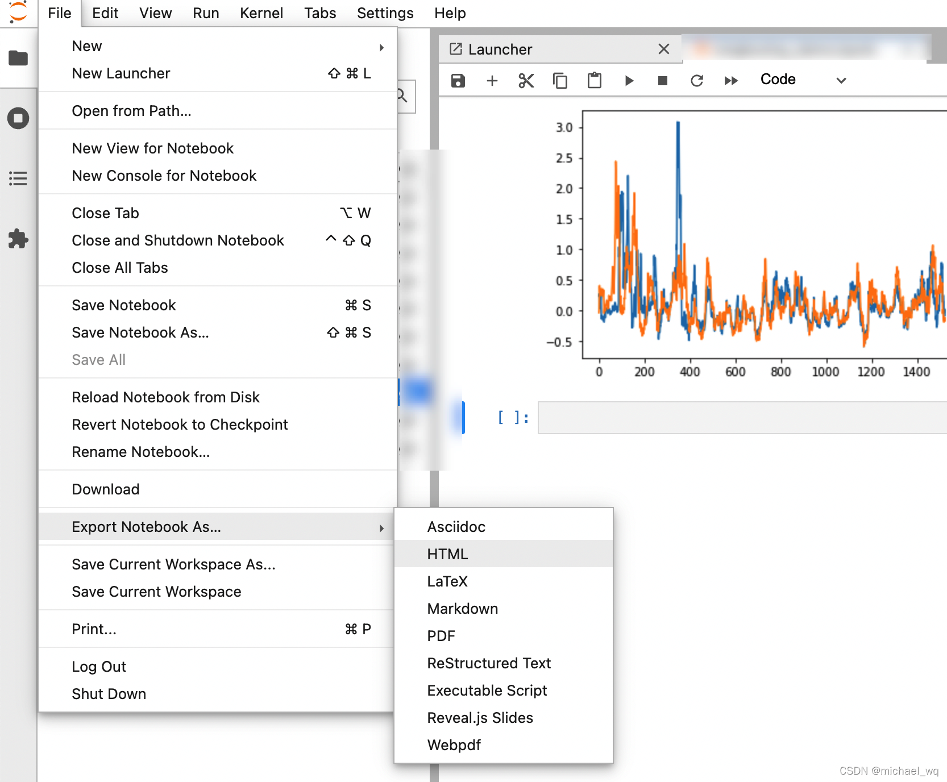947x782 pixels.
Task: Paste cells from clipboard icon
Action: pyautogui.click(x=595, y=80)
